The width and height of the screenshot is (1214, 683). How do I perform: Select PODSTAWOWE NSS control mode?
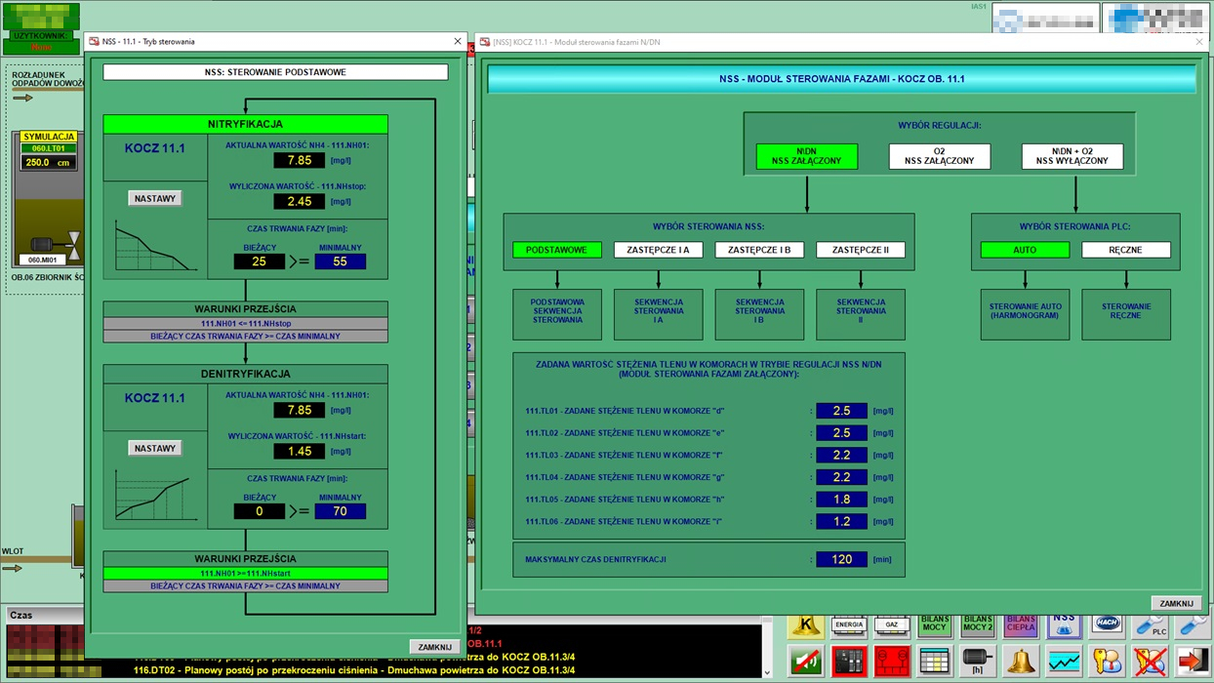[557, 250]
